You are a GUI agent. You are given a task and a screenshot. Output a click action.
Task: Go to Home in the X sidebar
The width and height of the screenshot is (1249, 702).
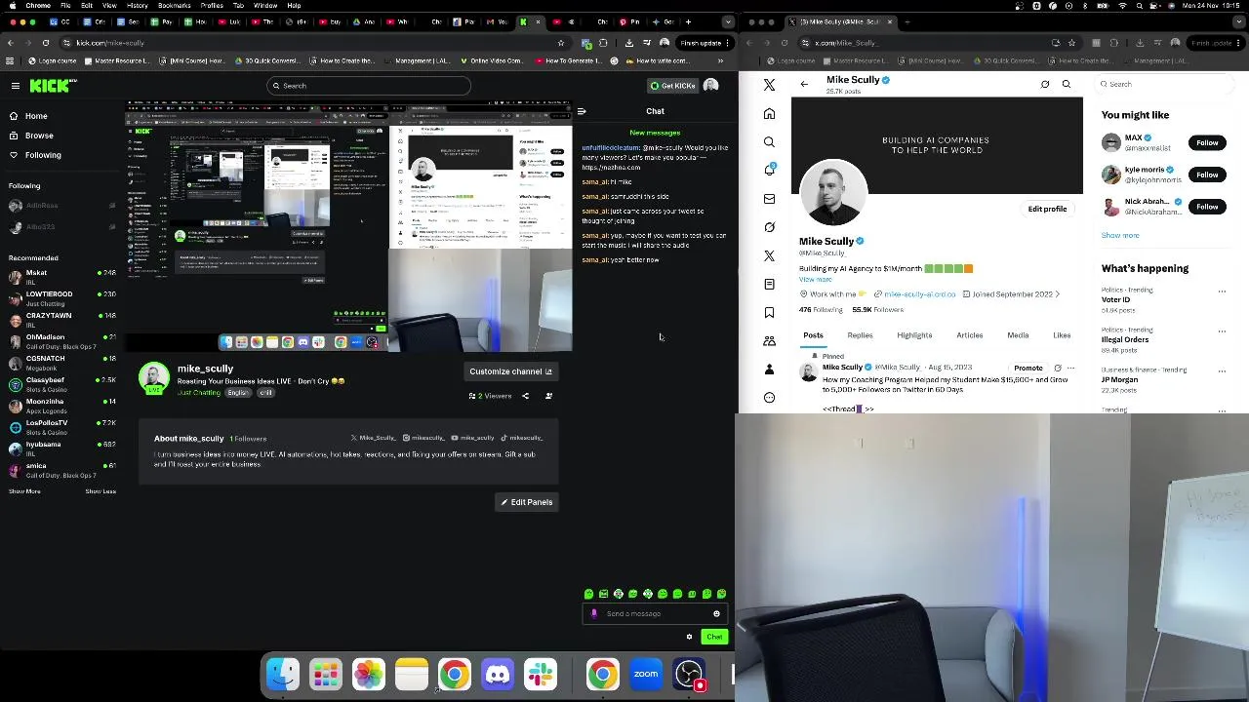click(x=769, y=114)
